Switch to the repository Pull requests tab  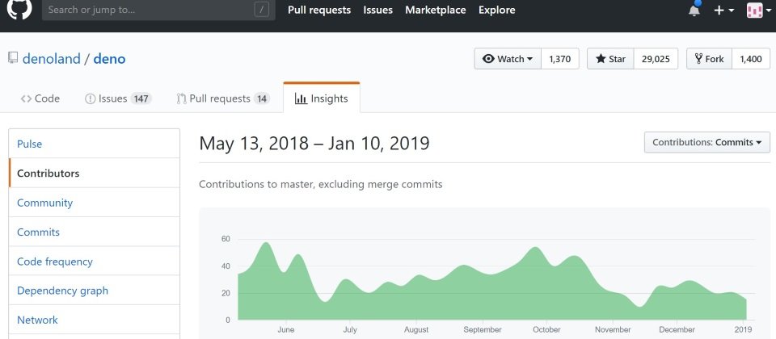(x=223, y=98)
